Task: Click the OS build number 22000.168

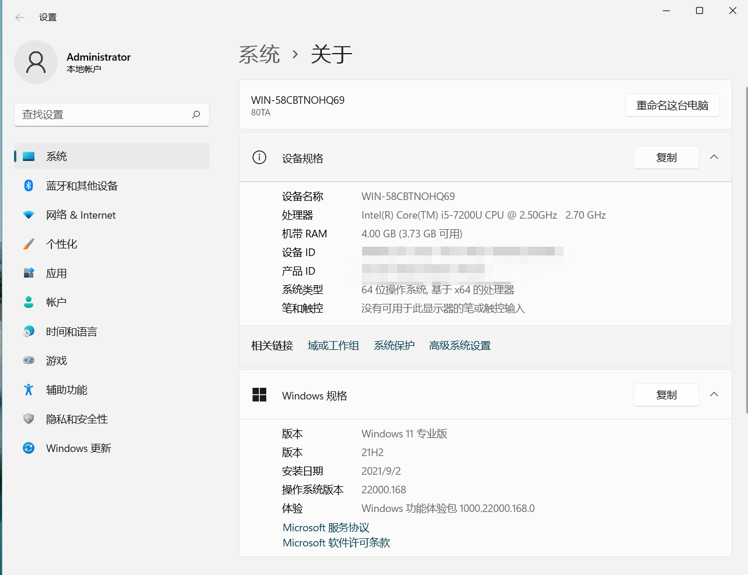Action: [384, 490]
